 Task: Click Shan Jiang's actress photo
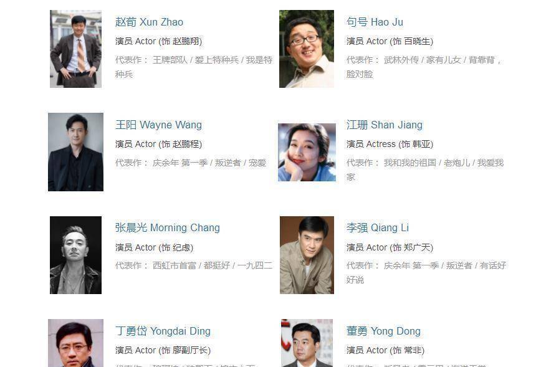[x=307, y=153]
